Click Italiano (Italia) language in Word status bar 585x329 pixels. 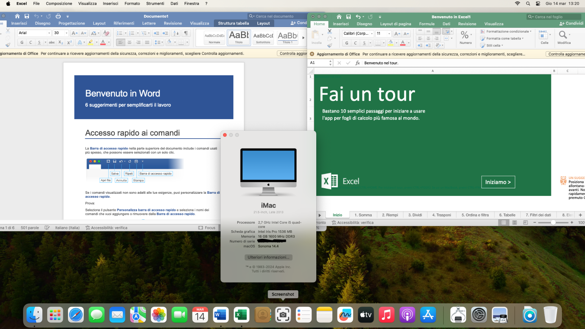click(x=67, y=228)
